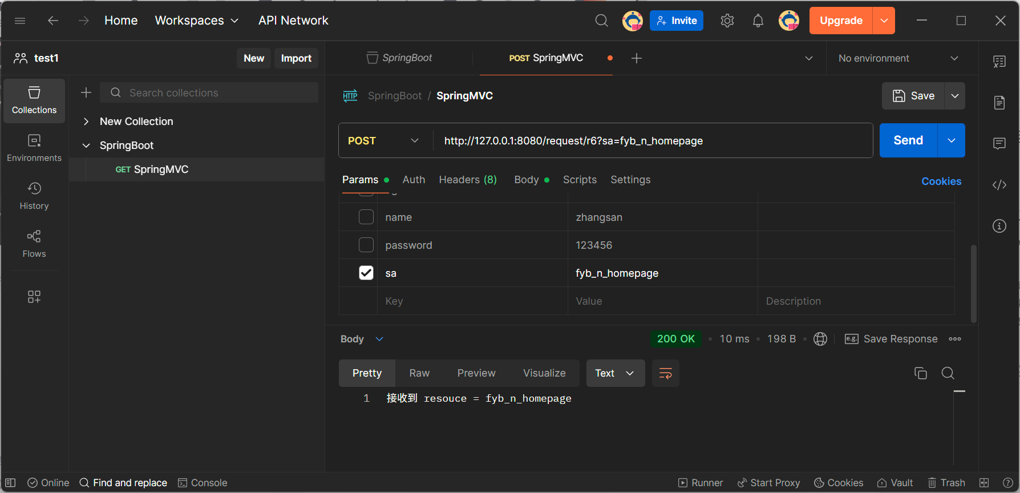The height and width of the screenshot is (493, 1020).
Task: Open the response Text format dropdown
Action: (616, 373)
